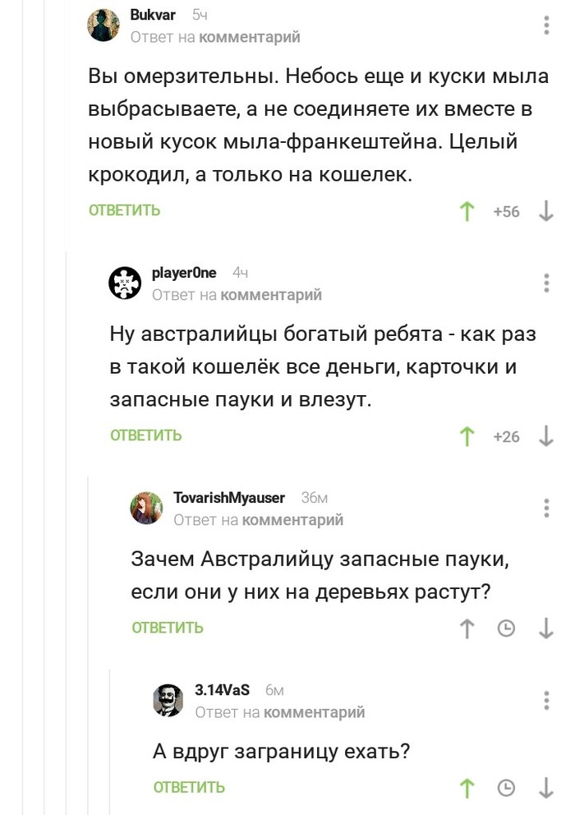This screenshot has height=815, width=575.
Task: Upvote 3.14VaS's comment
Action: pos(467,789)
